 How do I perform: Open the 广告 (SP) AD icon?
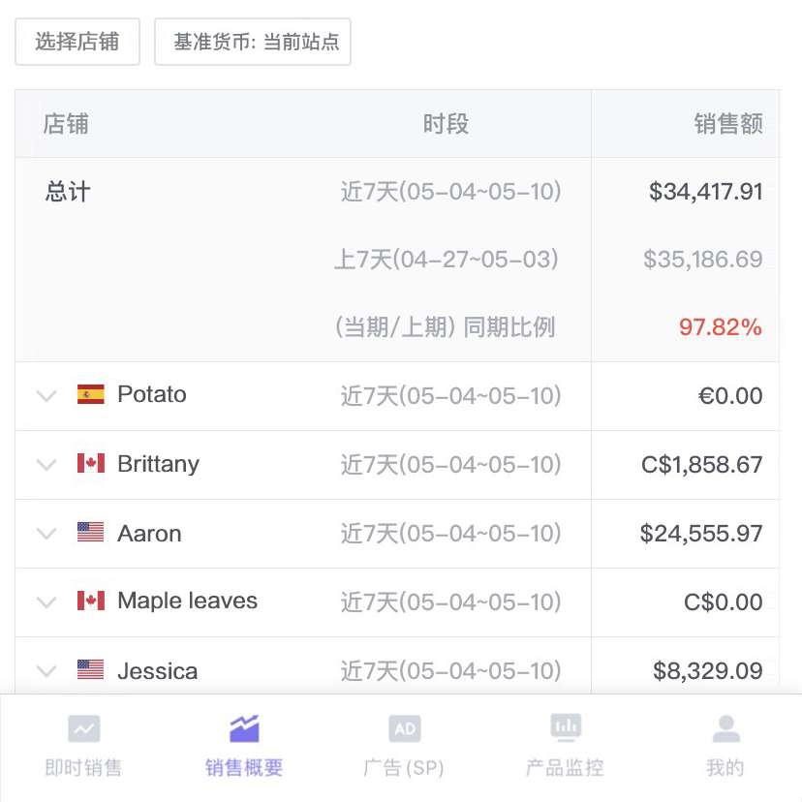(x=404, y=728)
